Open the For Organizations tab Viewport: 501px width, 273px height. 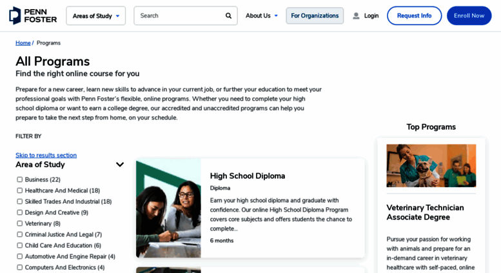coord(315,15)
